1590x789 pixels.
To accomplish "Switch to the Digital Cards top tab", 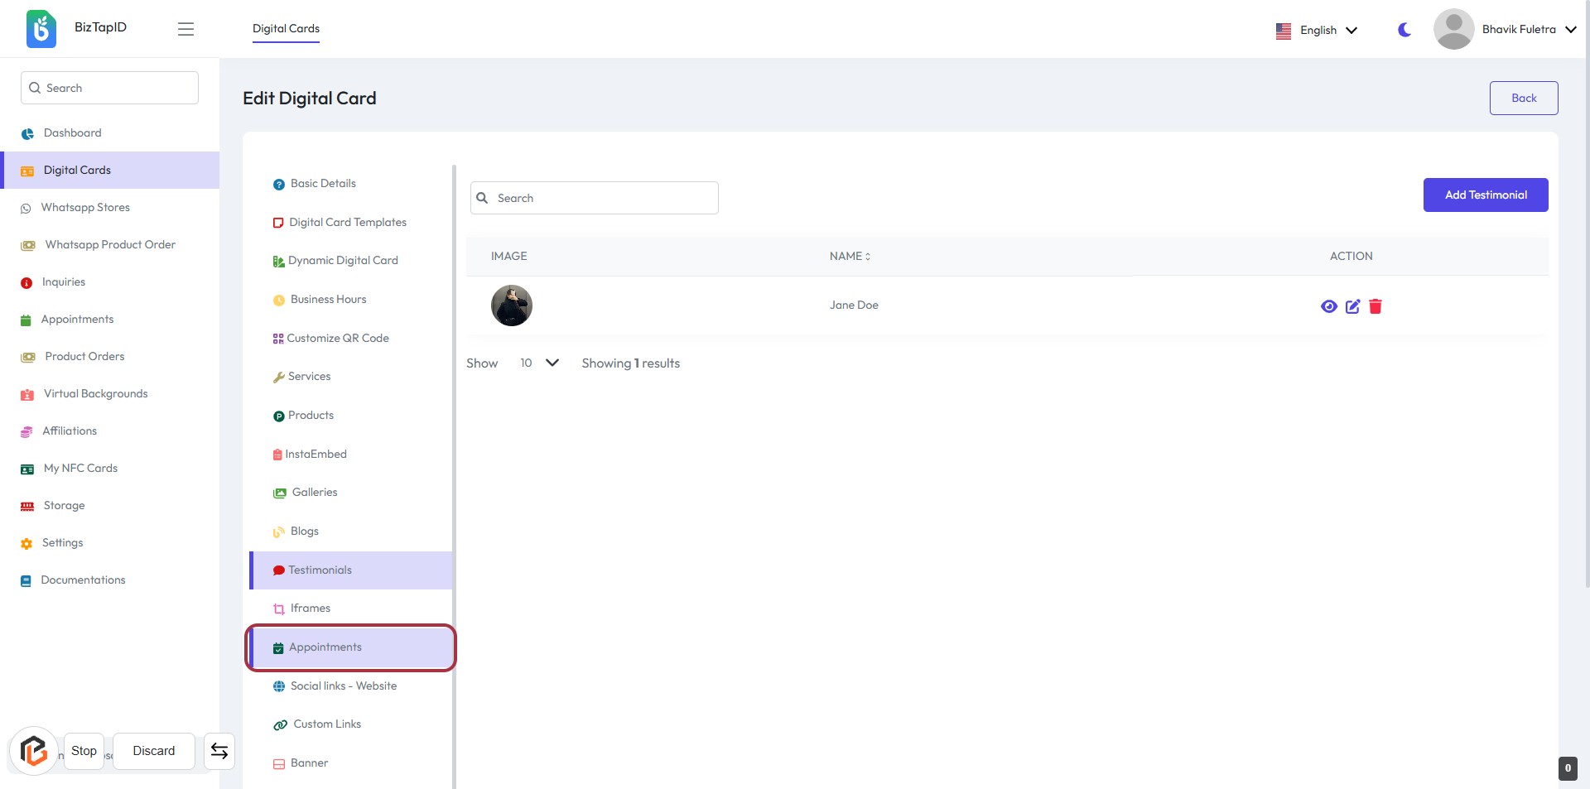I will [x=286, y=29].
